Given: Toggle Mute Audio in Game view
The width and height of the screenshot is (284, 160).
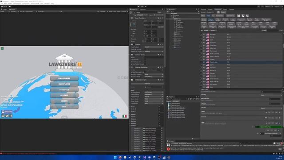Looking at the screenshot, I should click(x=112, y=12).
